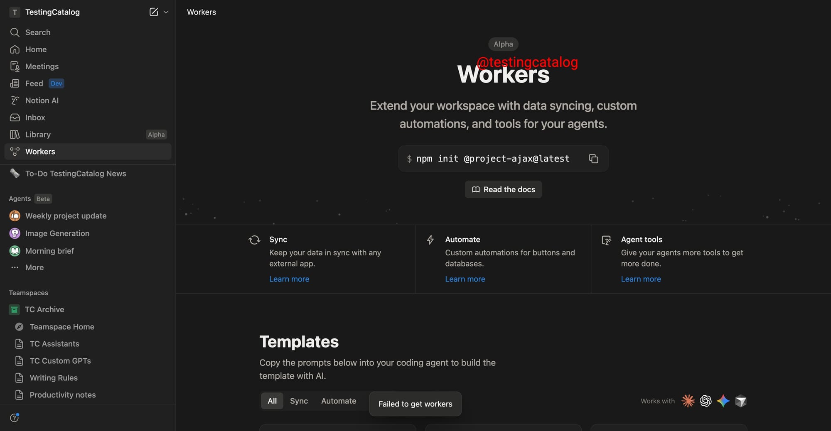Open Search in the sidebar

[x=37, y=32]
